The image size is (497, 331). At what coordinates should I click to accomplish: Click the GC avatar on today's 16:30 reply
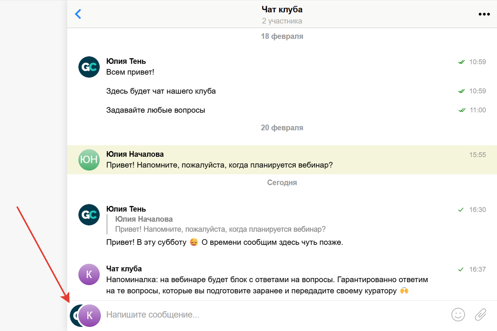[x=89, y=214]
